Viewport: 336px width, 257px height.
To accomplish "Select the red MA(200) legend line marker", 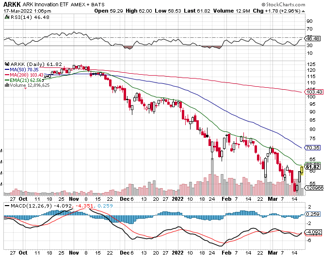I will [x=7, y=75].
